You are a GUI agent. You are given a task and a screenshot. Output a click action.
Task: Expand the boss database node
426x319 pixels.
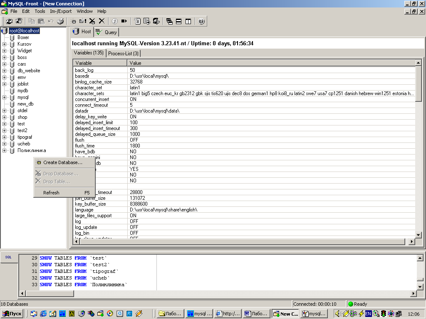point(4,57)
